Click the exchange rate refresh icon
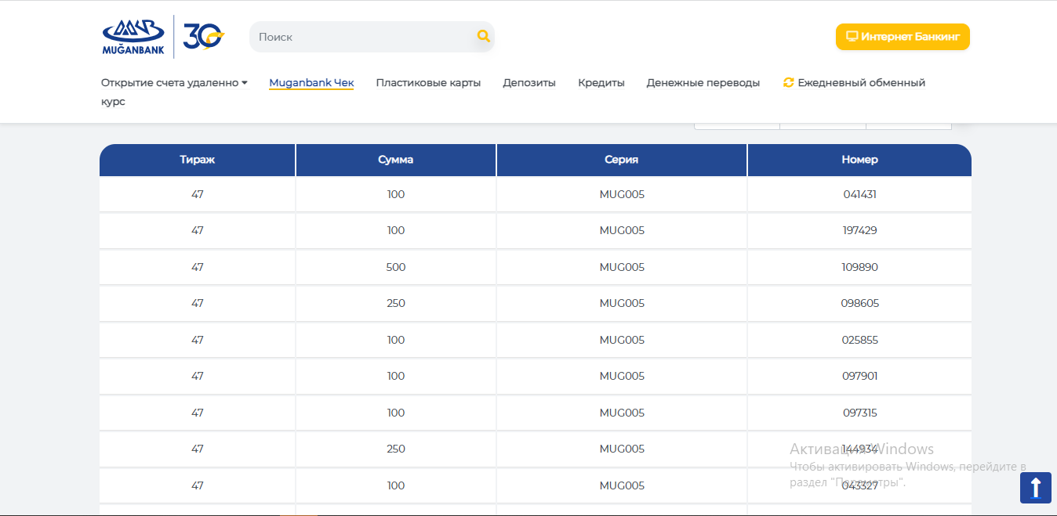 tap(789, 83)
